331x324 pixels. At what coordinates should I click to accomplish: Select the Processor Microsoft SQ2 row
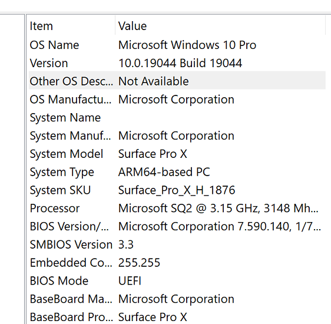177,209
